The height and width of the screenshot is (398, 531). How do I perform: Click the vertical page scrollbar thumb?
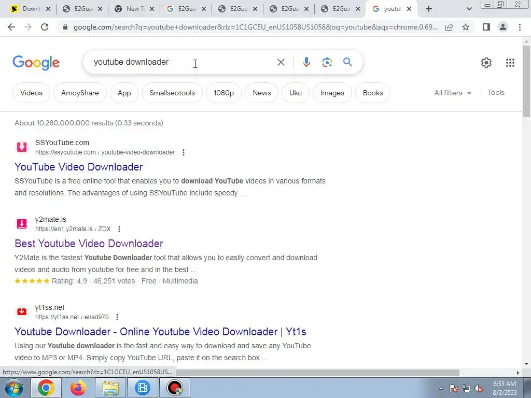(x=526, y=81)
